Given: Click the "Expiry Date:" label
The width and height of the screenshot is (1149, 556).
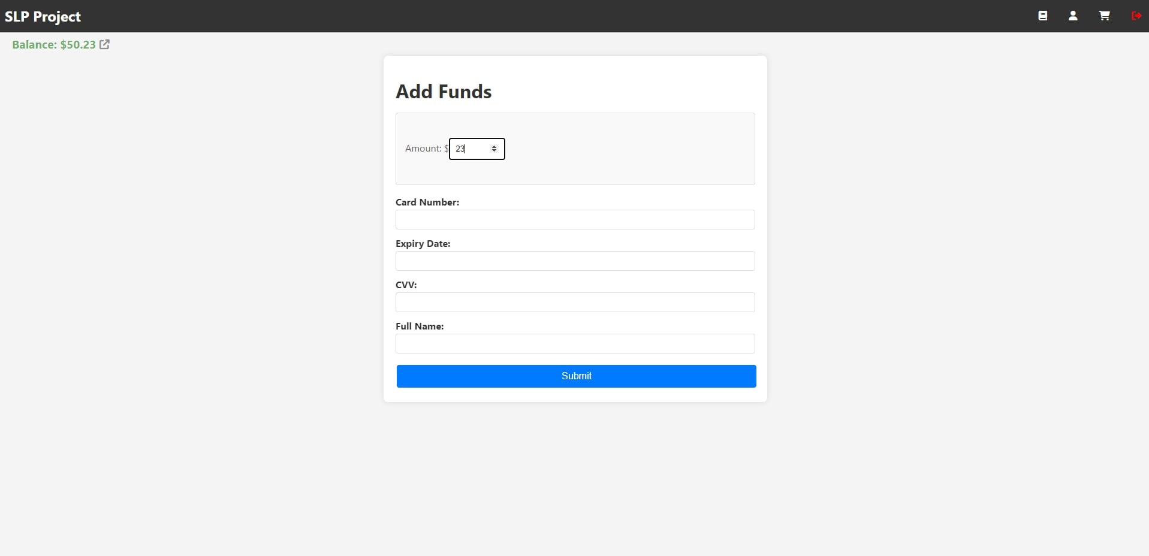Looking at the screenshot, I should point(423,244).
